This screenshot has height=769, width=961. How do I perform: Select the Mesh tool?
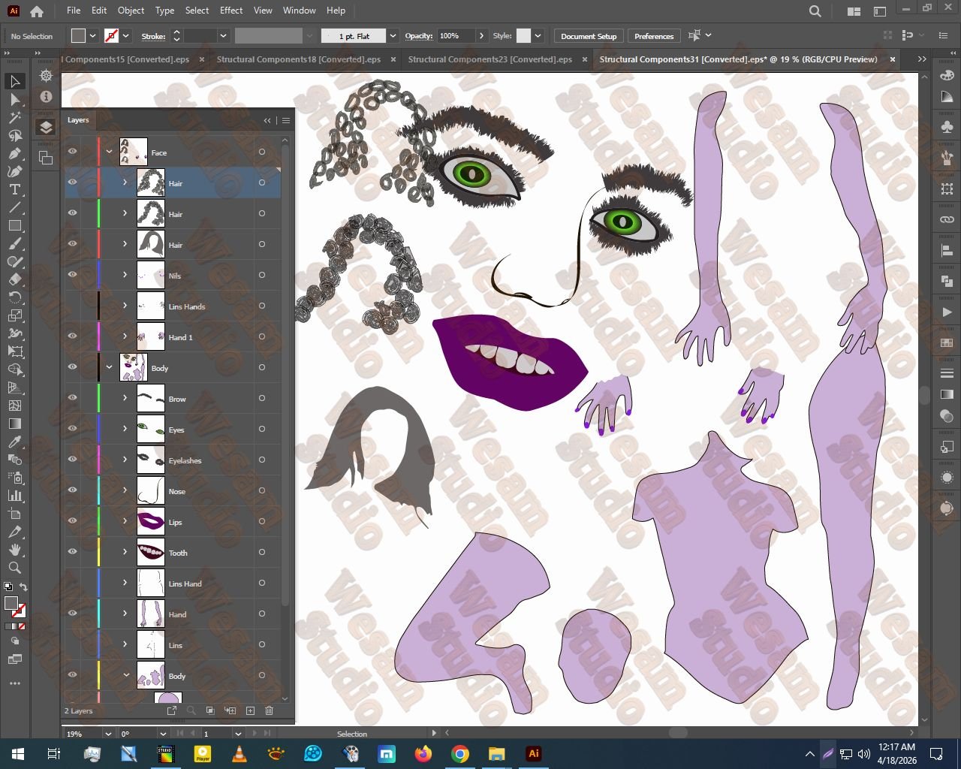pyautogui.click(x=15, y=406)
